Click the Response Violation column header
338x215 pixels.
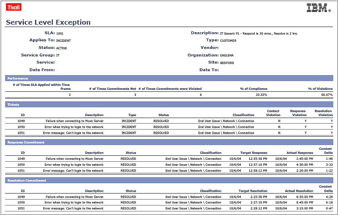point(298,113)
